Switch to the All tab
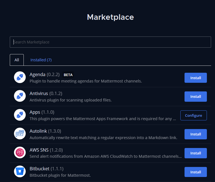Viewport: 215px width, 182px height. [17, 60]
